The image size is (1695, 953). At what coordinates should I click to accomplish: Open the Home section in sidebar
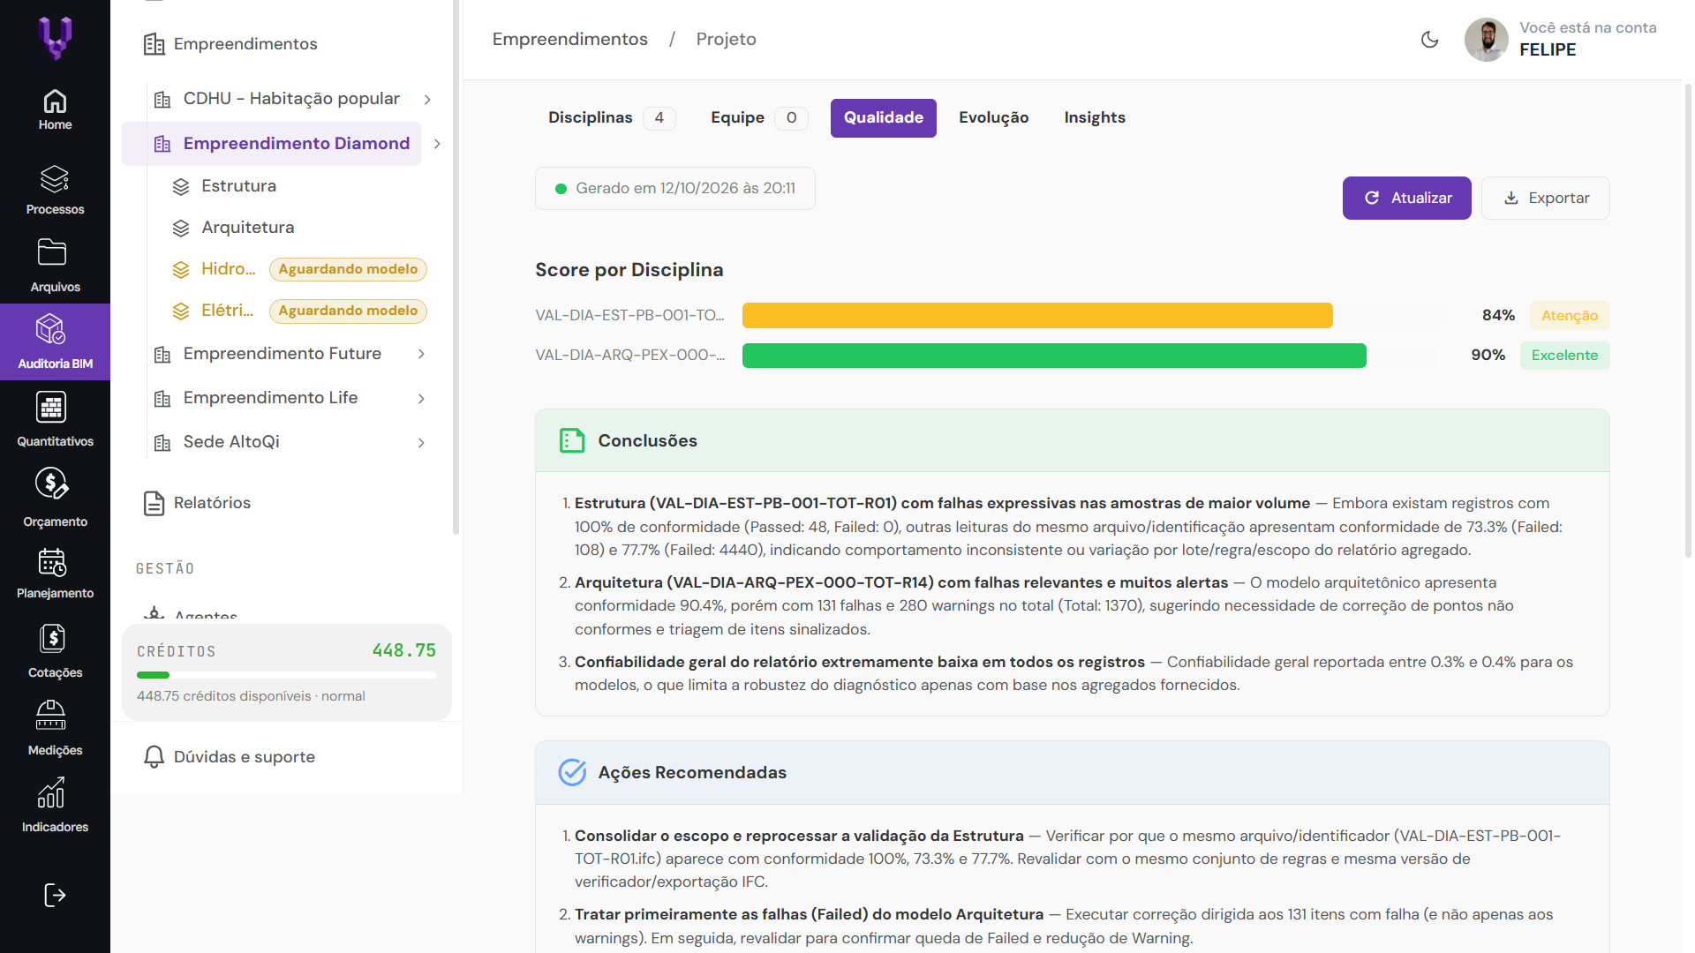(x=55, y=110)
